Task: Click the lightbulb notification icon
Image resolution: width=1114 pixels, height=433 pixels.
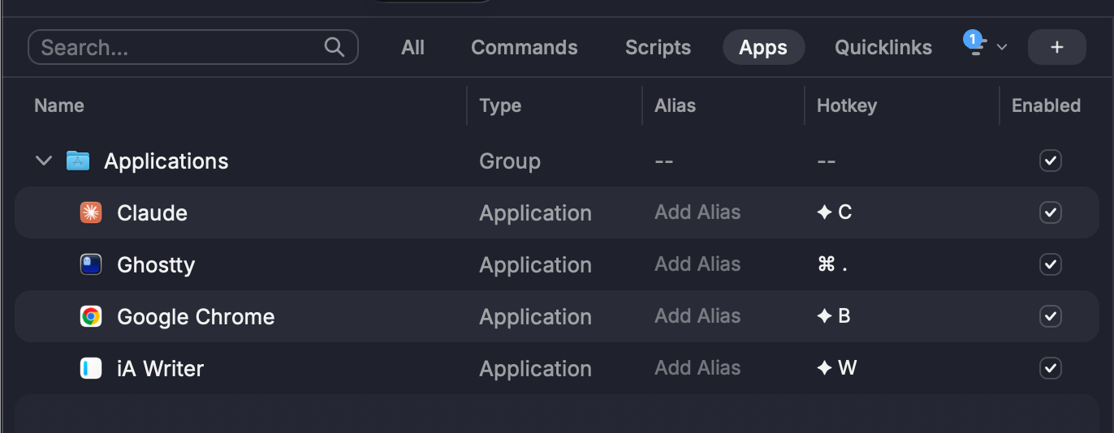Action: click(x=975, y=46)
